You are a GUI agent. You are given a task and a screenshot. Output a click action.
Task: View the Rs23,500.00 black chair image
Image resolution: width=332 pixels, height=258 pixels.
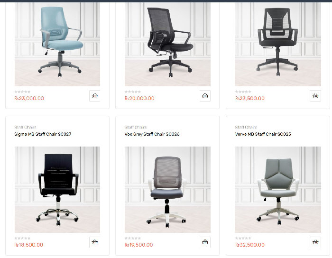click(278, 44)
